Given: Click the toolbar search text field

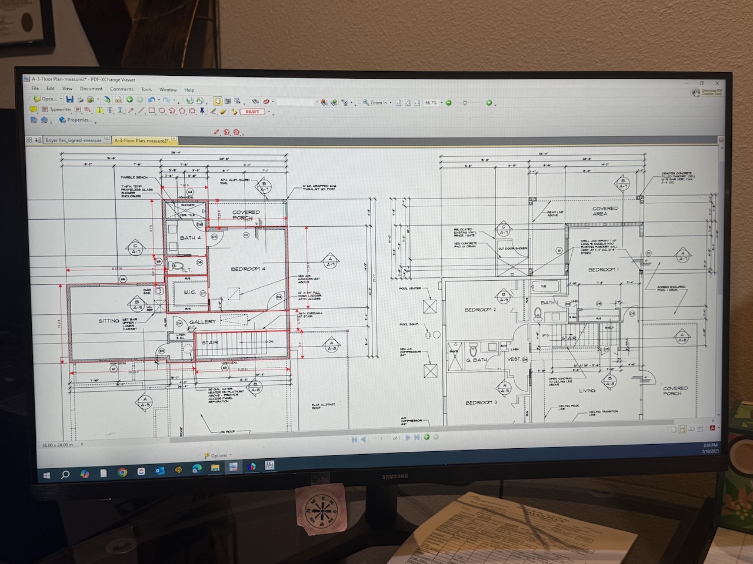Looking at the screenshot, I should [295, 102].
